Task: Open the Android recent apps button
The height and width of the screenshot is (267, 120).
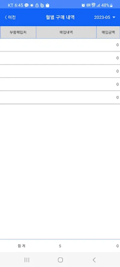Action: coord(27,260)
